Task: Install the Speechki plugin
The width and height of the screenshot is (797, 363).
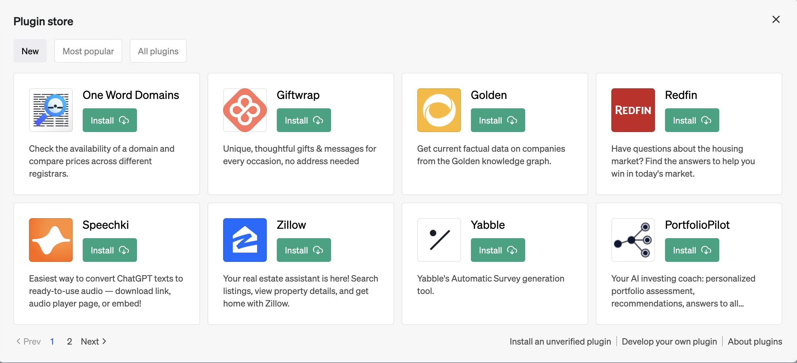Action: point(110,250)
